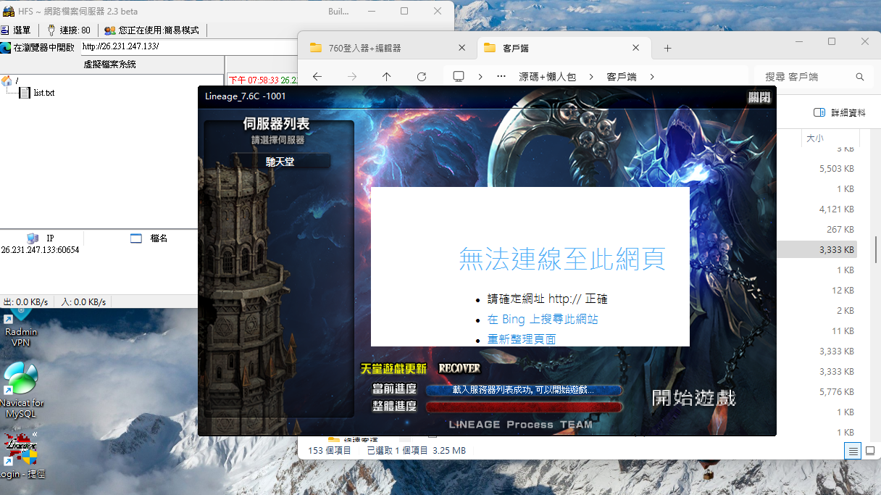Click the 連接: 80 port button in HFS
This screenshot has width=881, height=495.
pos(69,30)
